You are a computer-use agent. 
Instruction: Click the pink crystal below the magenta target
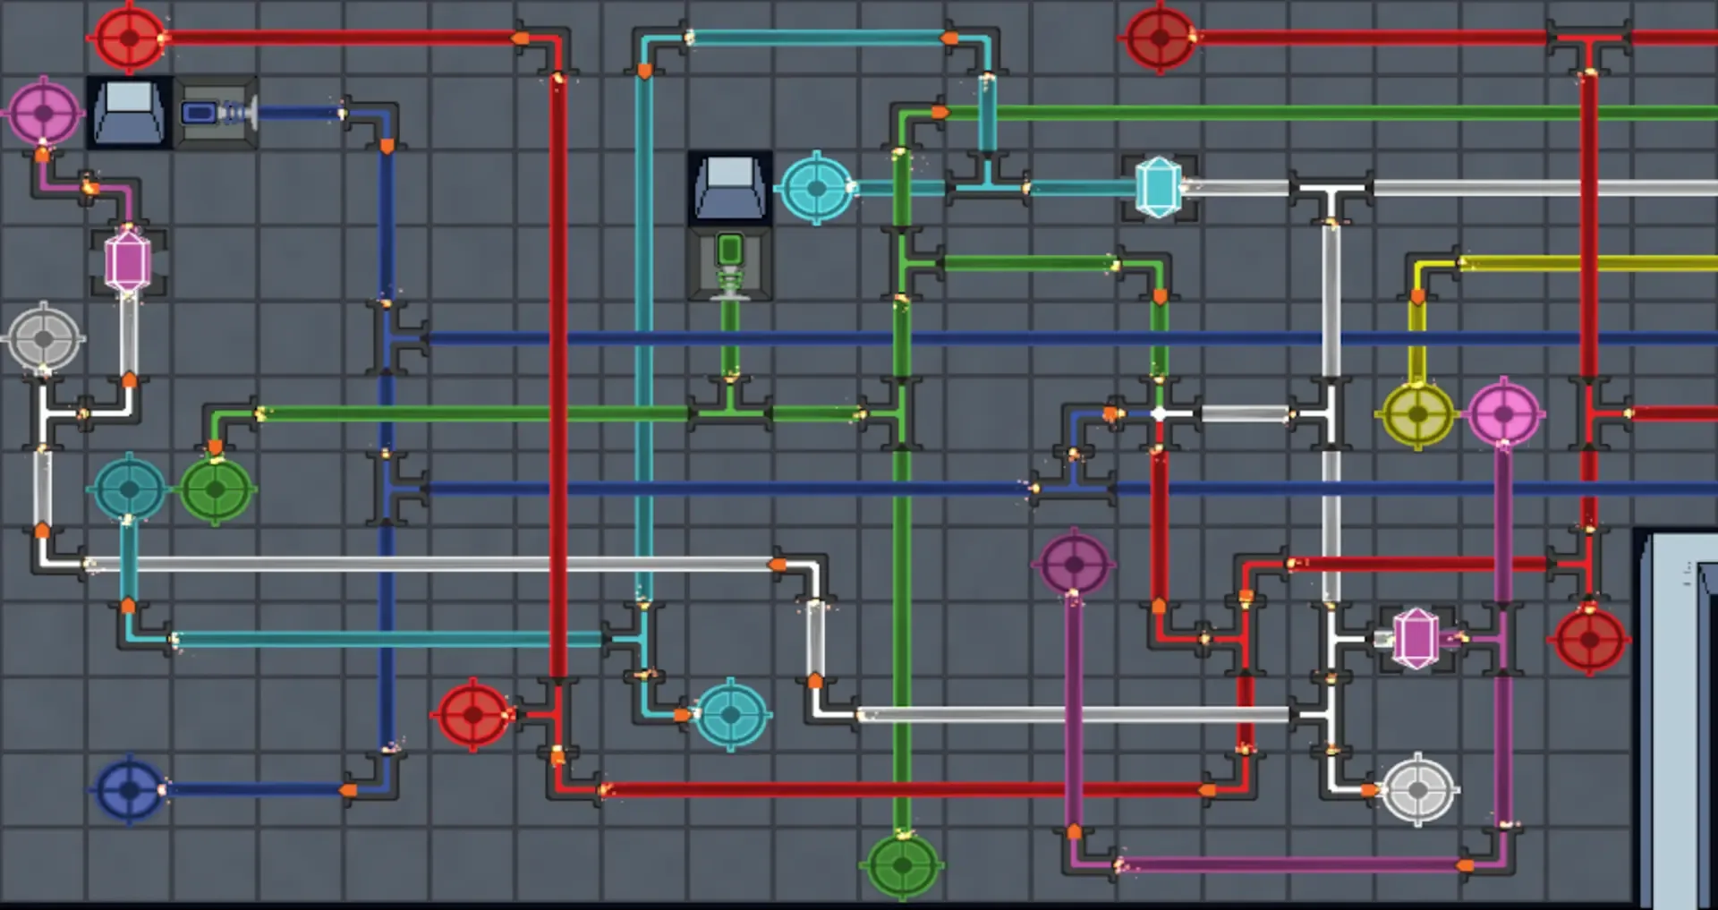click(128, 262)
